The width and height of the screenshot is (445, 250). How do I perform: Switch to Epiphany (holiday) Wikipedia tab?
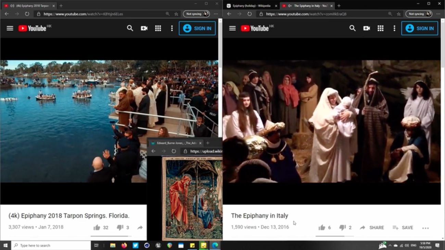252,6
